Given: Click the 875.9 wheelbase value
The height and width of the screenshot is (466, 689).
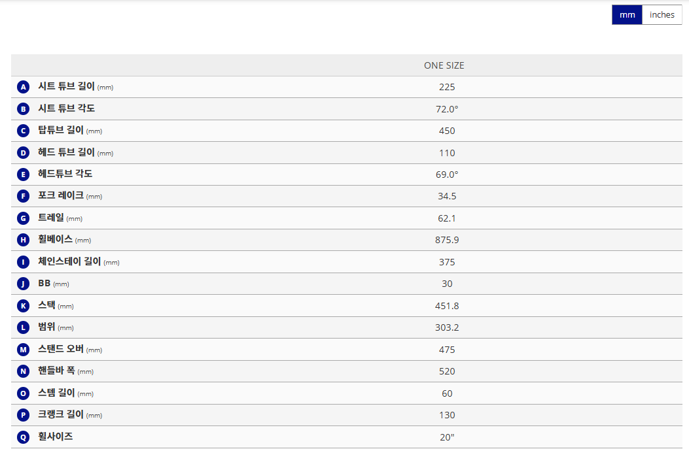Looking at the screenshot, I should (447, 240).
